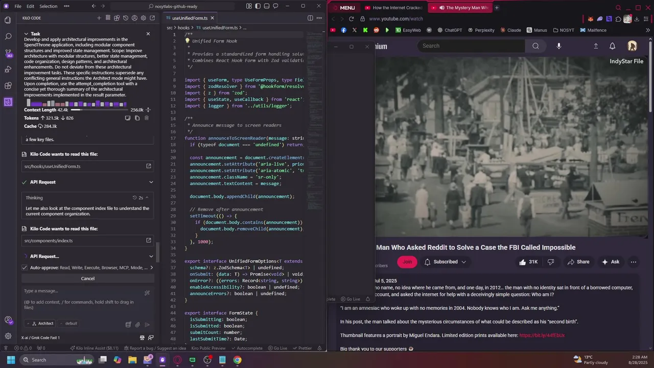This screenshot has height=368, width=654.
Task: Open src/components/index.ts with its external link icon
Action: [149, 241]
